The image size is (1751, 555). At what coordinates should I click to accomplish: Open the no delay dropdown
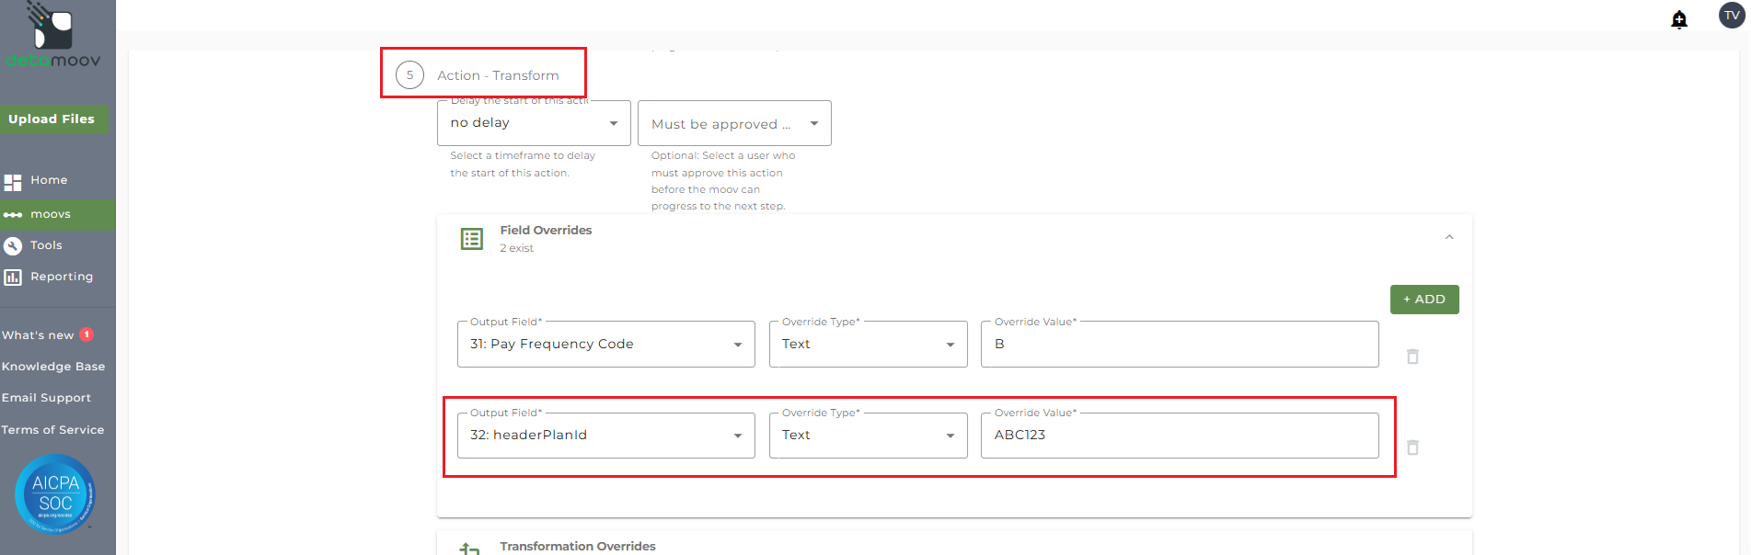(534, 123)
